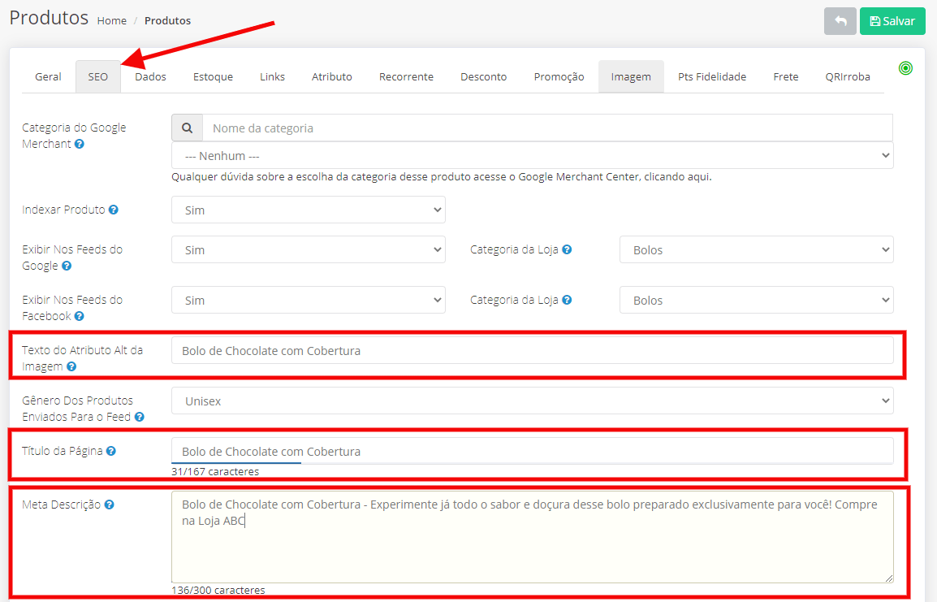Click help icon for Google Merchant category

point(80,144)
